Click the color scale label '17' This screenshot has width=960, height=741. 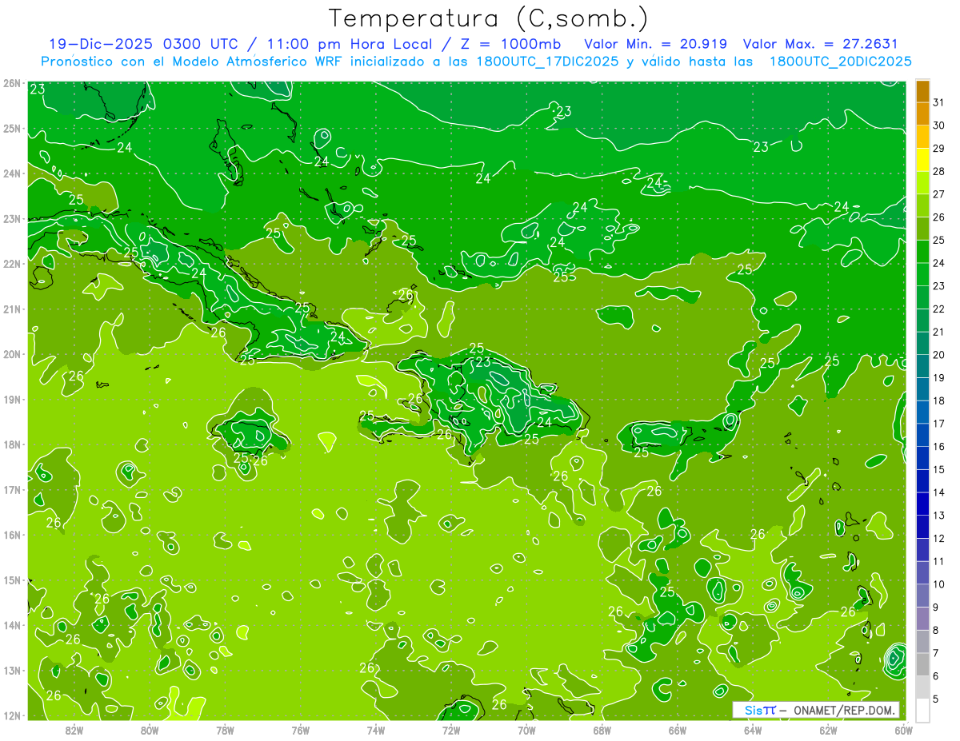tap(938, 423)
